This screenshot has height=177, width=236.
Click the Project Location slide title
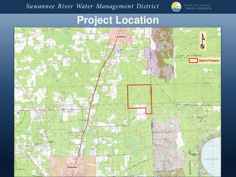coord(118,20)
